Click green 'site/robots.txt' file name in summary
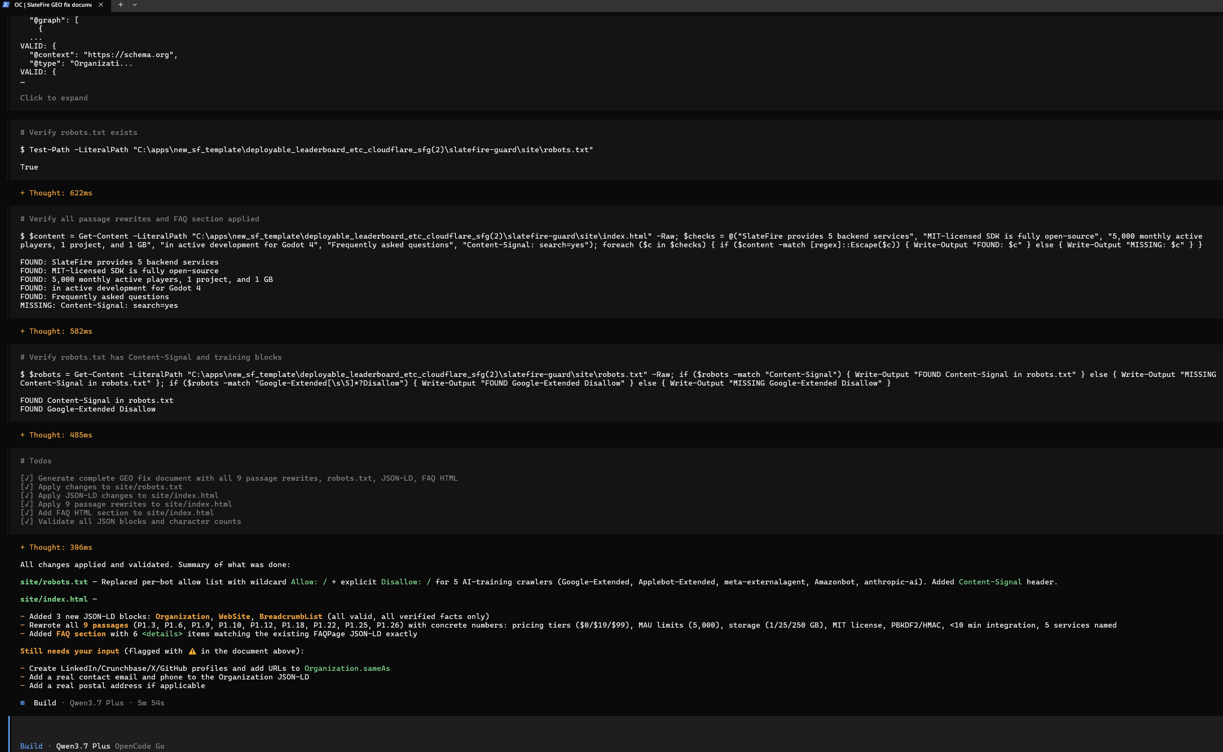Image resolution: width=1223 pixels, height=752 pixels. [54, 582]
